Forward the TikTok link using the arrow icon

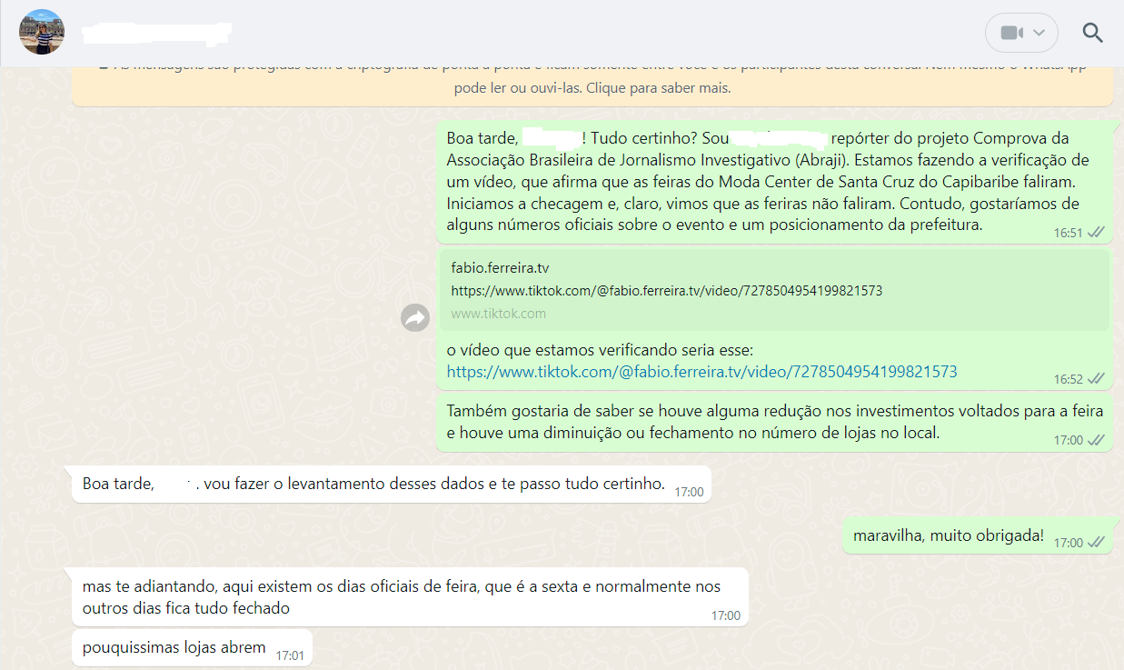[x=415, y=317]
